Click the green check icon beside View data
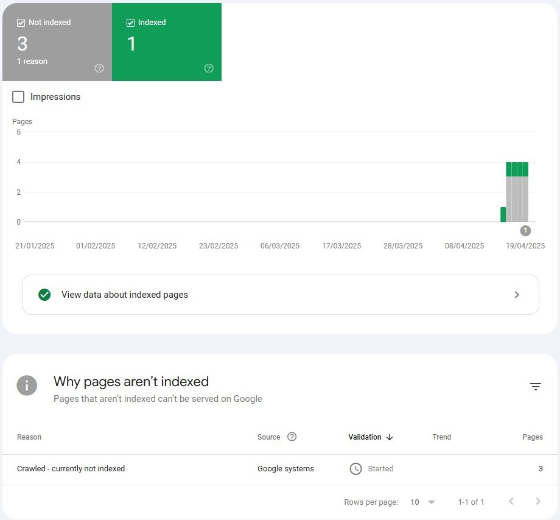Screen dimensions: 560x520 pyautogui.click(x=44, y=295)
